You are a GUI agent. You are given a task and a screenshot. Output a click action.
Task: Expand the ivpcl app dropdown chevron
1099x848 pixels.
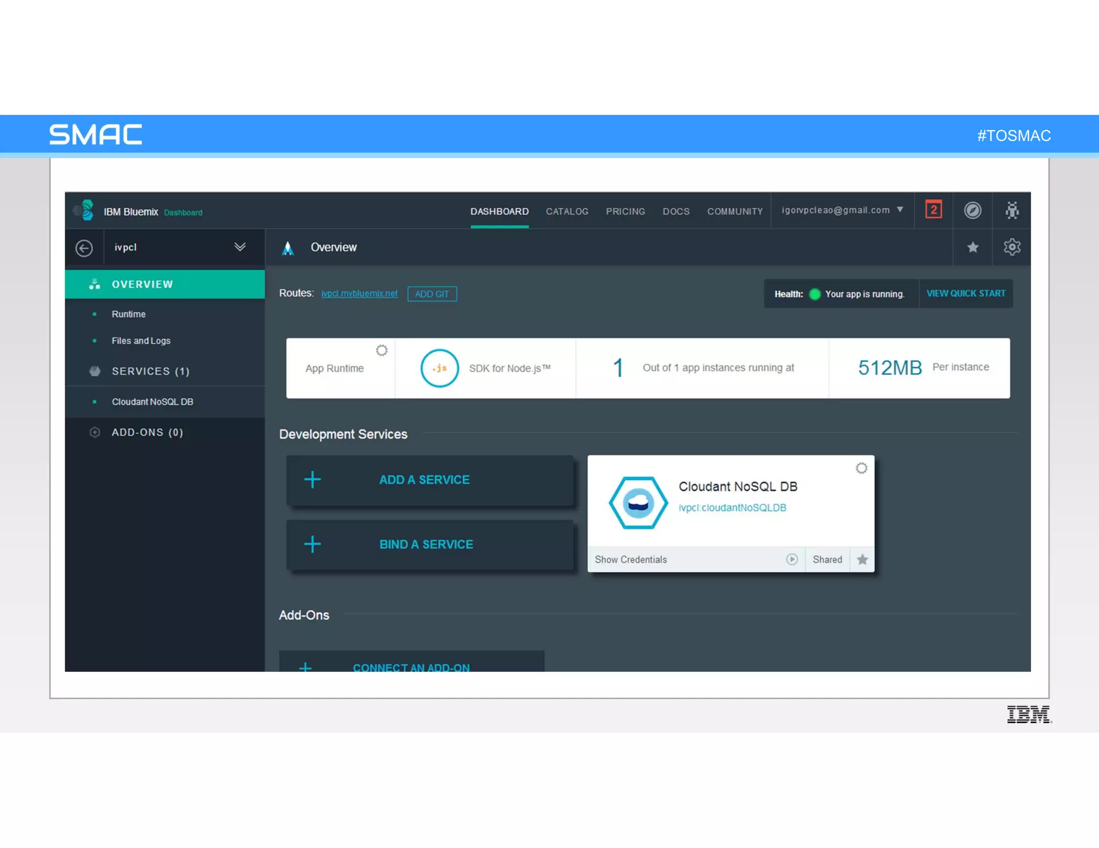240,247
